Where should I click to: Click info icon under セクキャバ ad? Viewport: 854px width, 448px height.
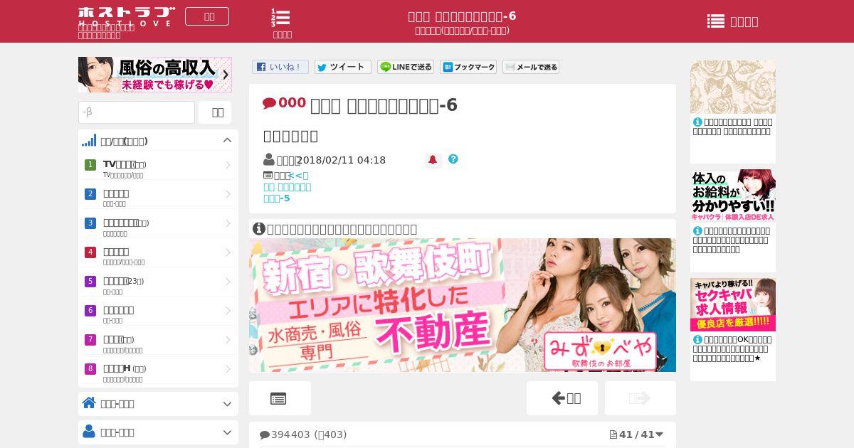point(697,339)
